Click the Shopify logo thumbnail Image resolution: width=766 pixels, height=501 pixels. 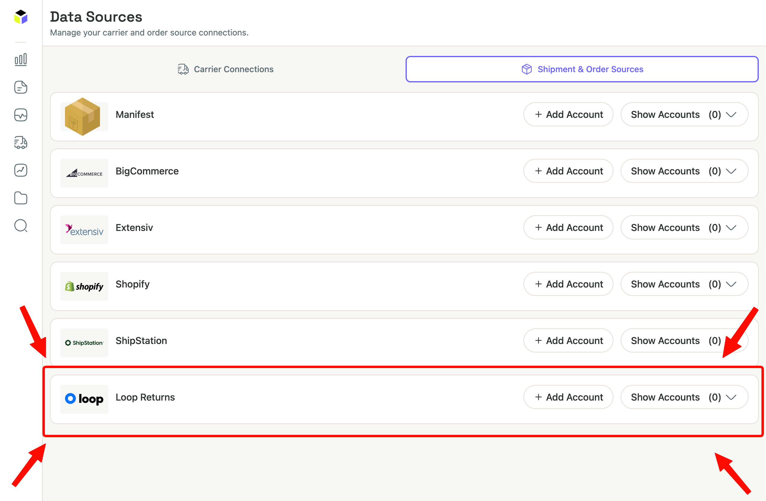coord(84,286)
